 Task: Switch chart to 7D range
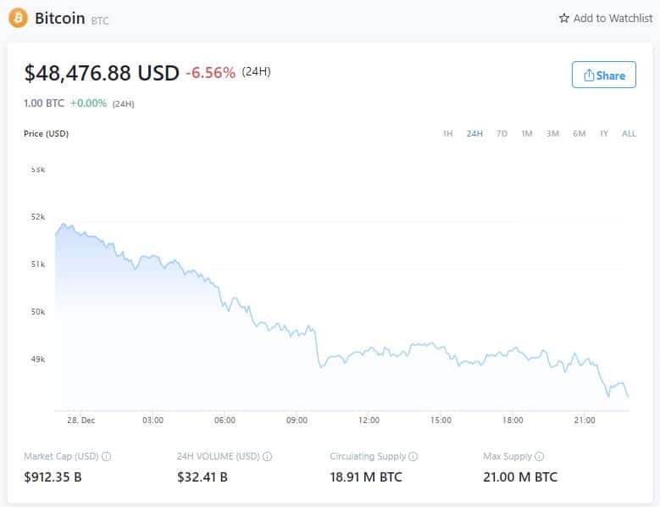(x=502, y=133)
